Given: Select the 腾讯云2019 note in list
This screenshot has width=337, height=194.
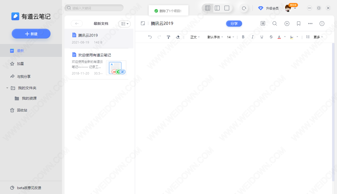Looking at the screenshot, I should tap(99, 39).
